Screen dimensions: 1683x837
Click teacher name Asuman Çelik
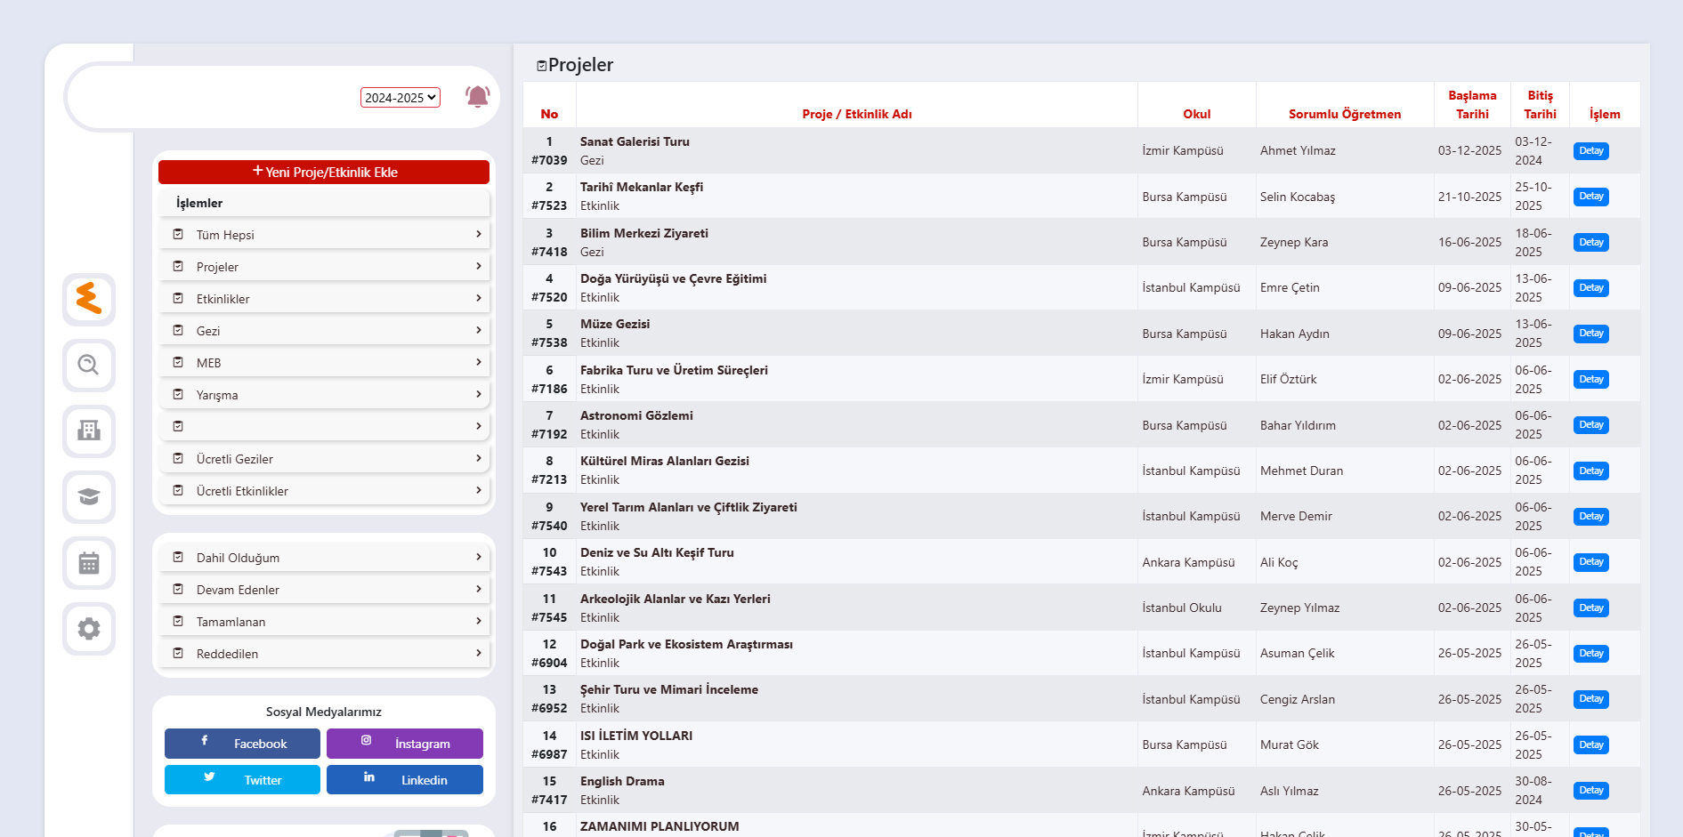click(1297, 653)
